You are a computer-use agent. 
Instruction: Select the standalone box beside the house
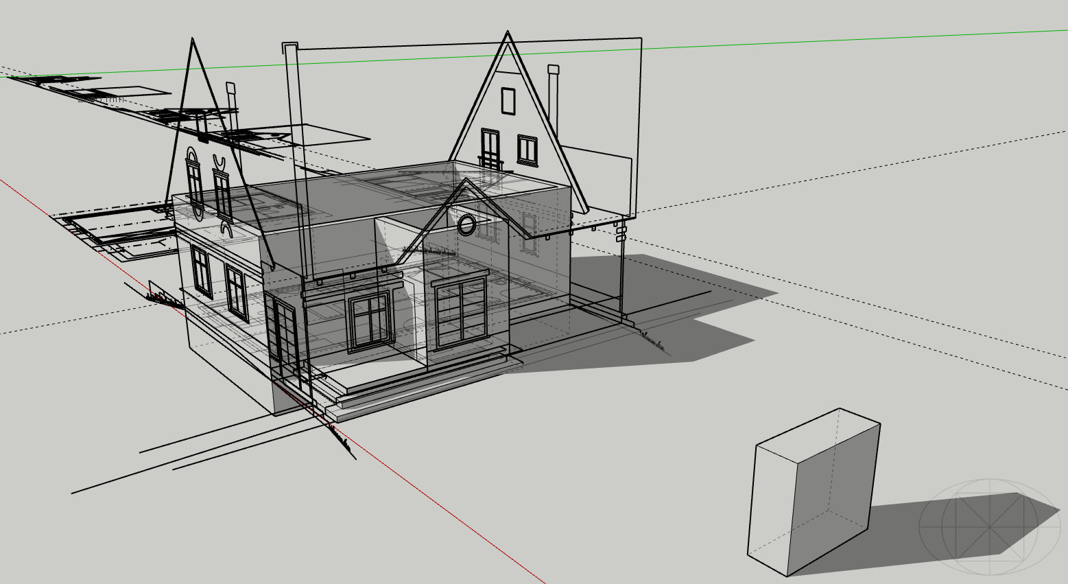pos(814,492)
